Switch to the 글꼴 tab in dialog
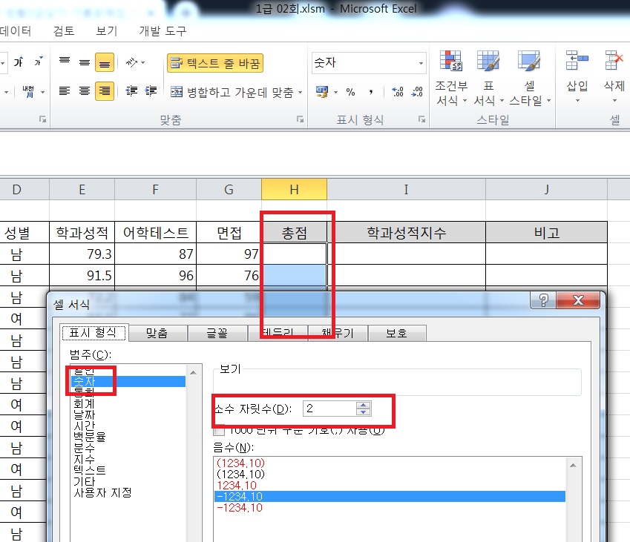 coord(217,334)
